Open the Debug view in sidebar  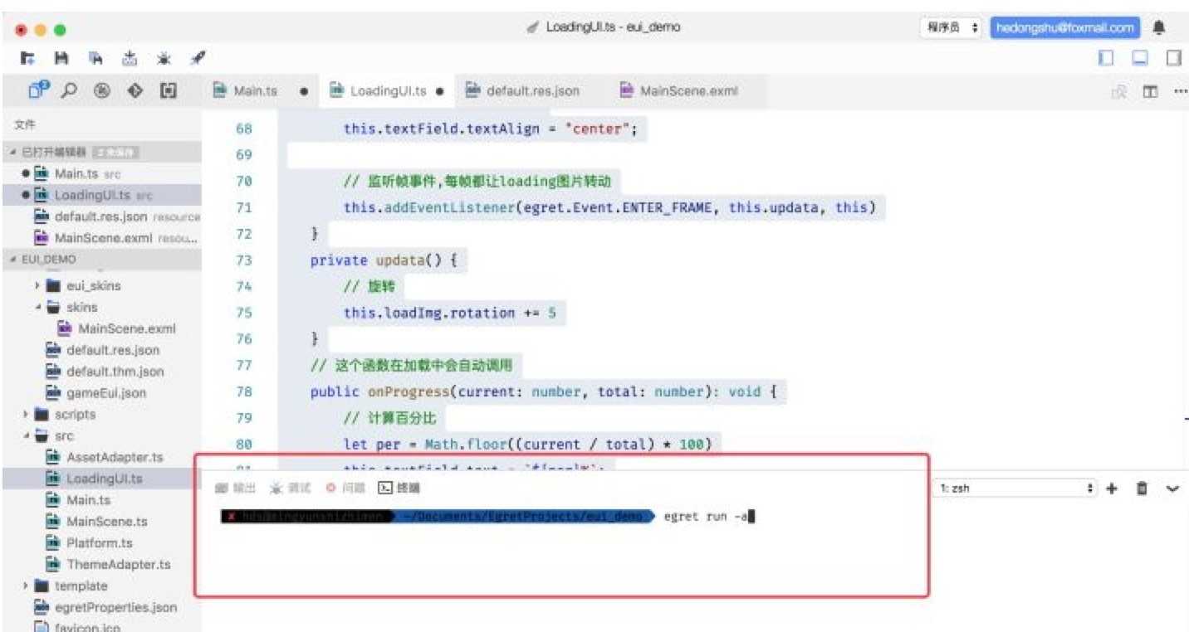pyautogui.click(x=103, y=91)
